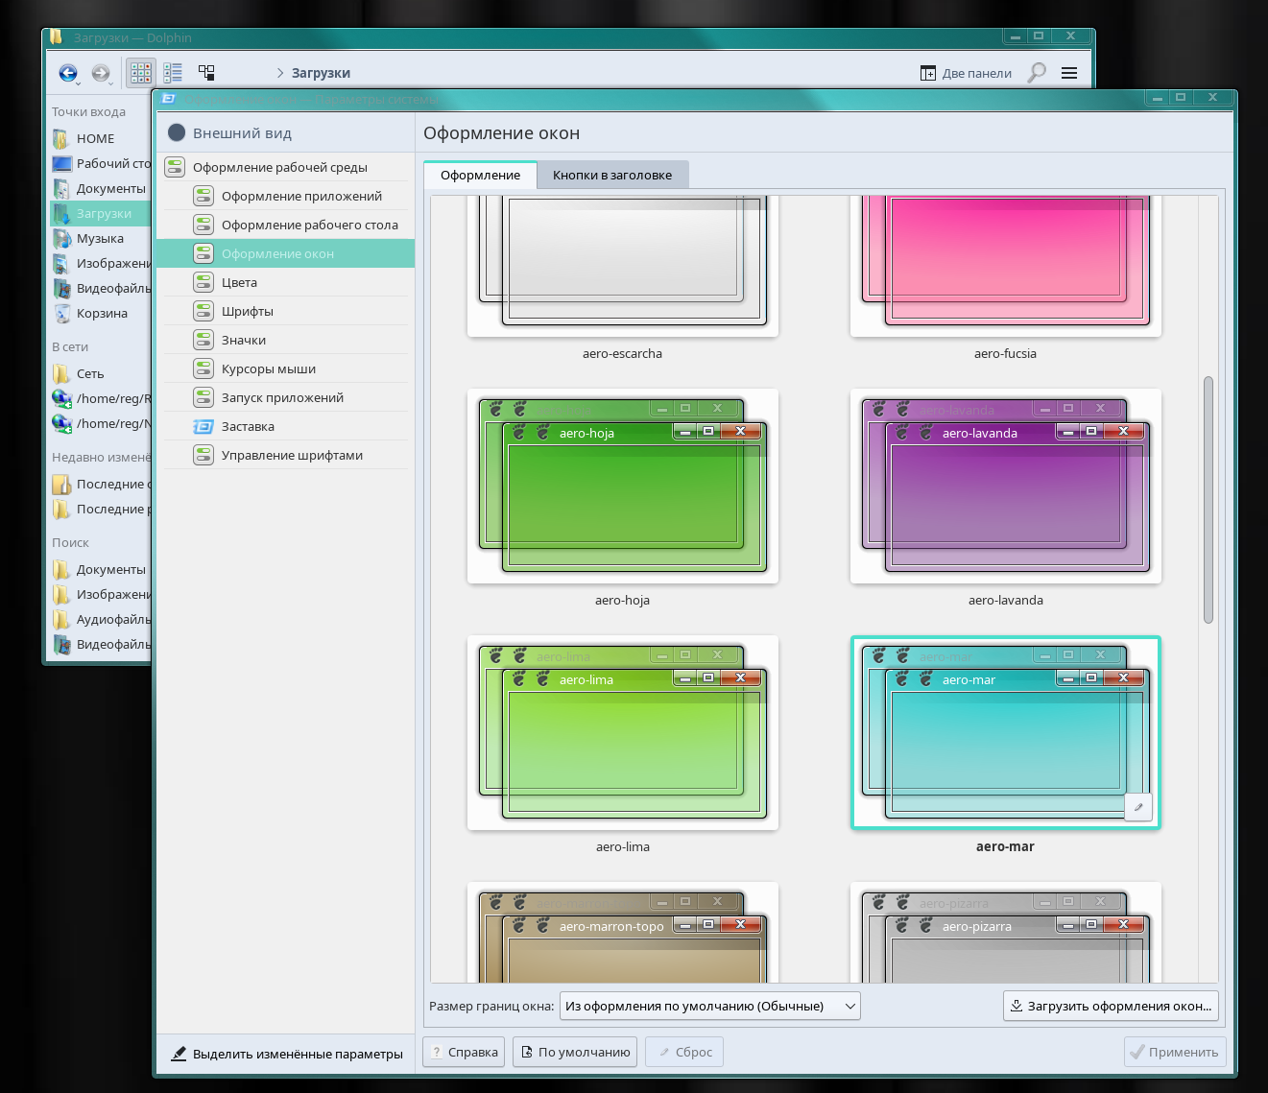Click the Dolphin back navigation arrow
1268x1093 pixels.
coord(67,73)
